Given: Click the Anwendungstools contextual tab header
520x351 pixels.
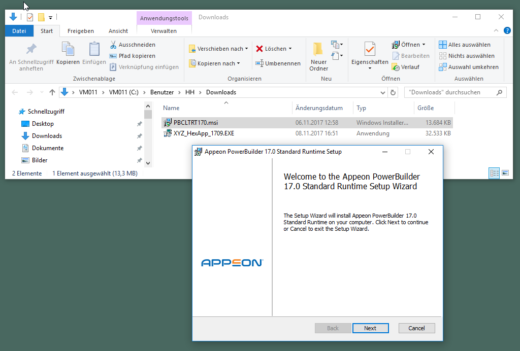Looking at the screenshot, I should (x=164, y=18).
